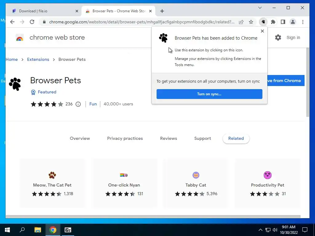Open the Privacy practices tab
This screenshot has height=236, width=315.
[x=125, y=139]
